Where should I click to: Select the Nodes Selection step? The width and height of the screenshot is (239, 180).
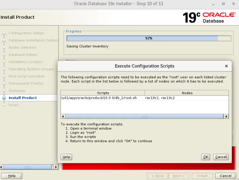pyautogui.click(x=22, y=47)
